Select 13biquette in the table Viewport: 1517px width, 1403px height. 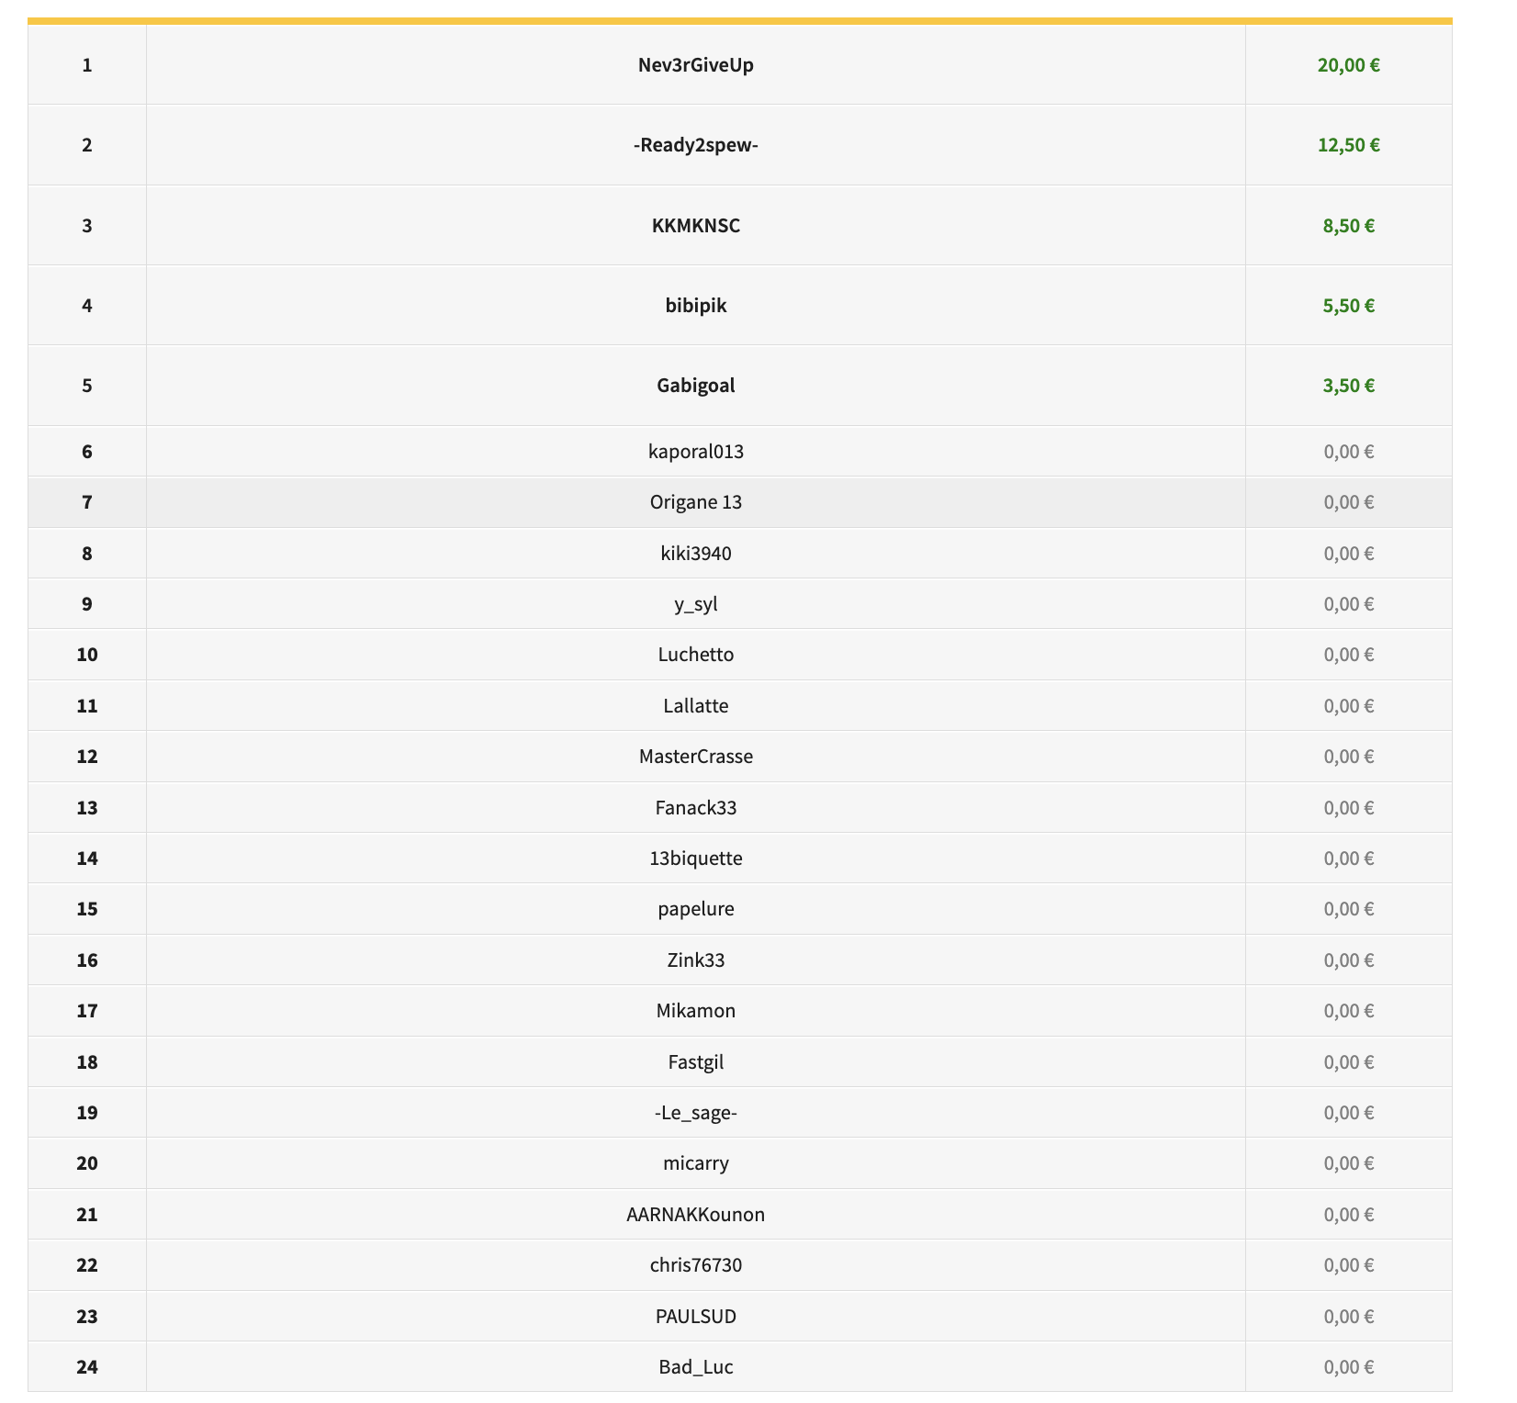(695, 859)
